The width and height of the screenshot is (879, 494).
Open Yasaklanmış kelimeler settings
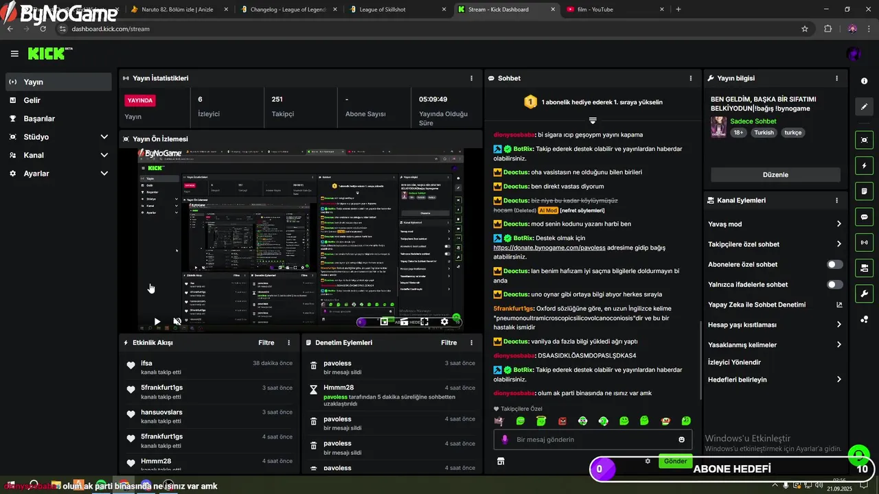[x=775, y=344]
